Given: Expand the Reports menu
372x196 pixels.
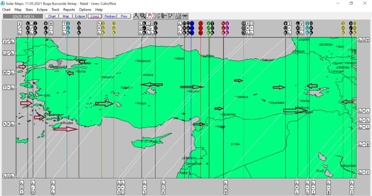Looking at the screenshot, I should 69,9.
